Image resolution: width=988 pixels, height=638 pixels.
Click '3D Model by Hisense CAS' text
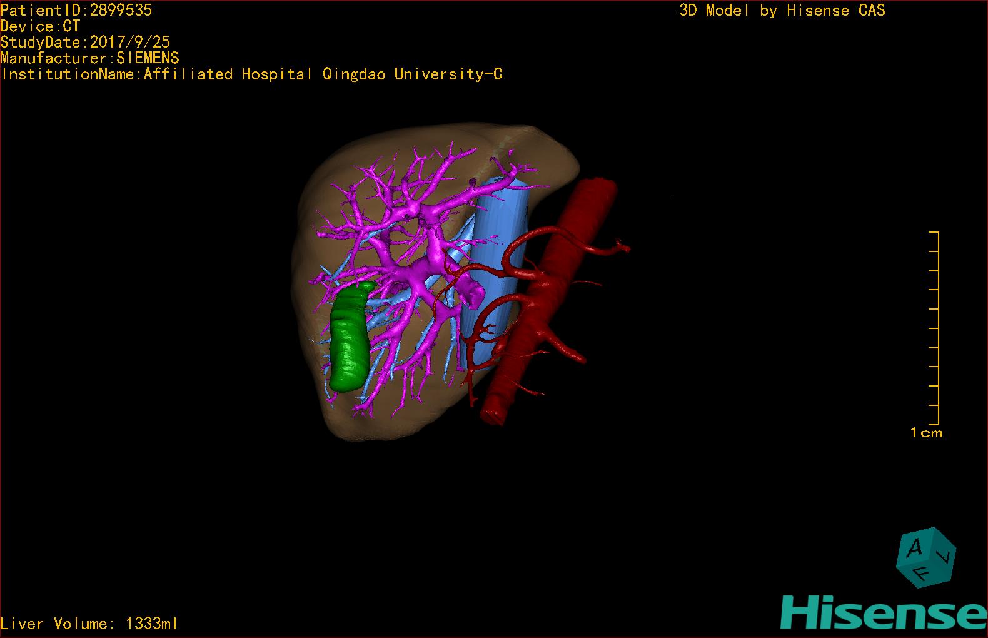[782, 11]
